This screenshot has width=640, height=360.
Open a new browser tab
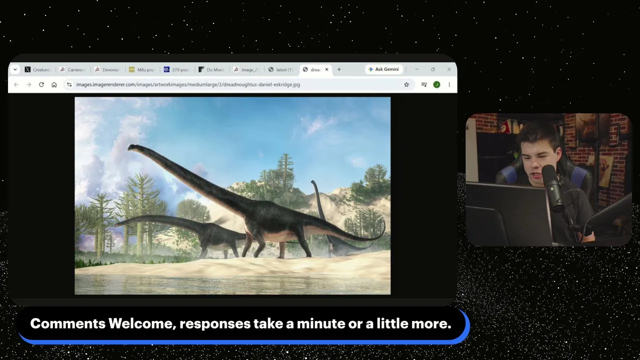[339, 69]
